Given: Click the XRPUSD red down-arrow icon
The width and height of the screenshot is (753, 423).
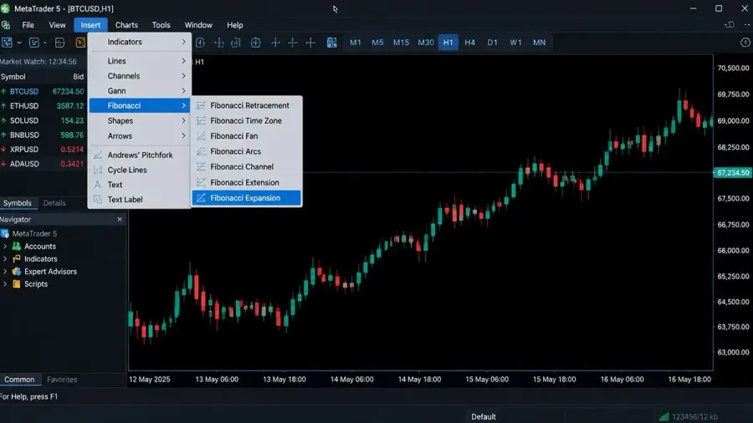Looking at the screenshot, I should 4,149.
